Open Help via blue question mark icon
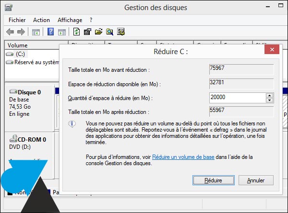This screenshot has width=288, height=213. [x=50, y=32]
